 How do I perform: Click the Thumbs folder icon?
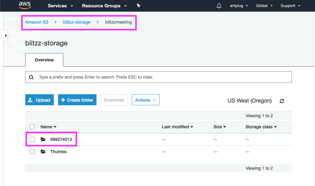[x=43, y=152]
